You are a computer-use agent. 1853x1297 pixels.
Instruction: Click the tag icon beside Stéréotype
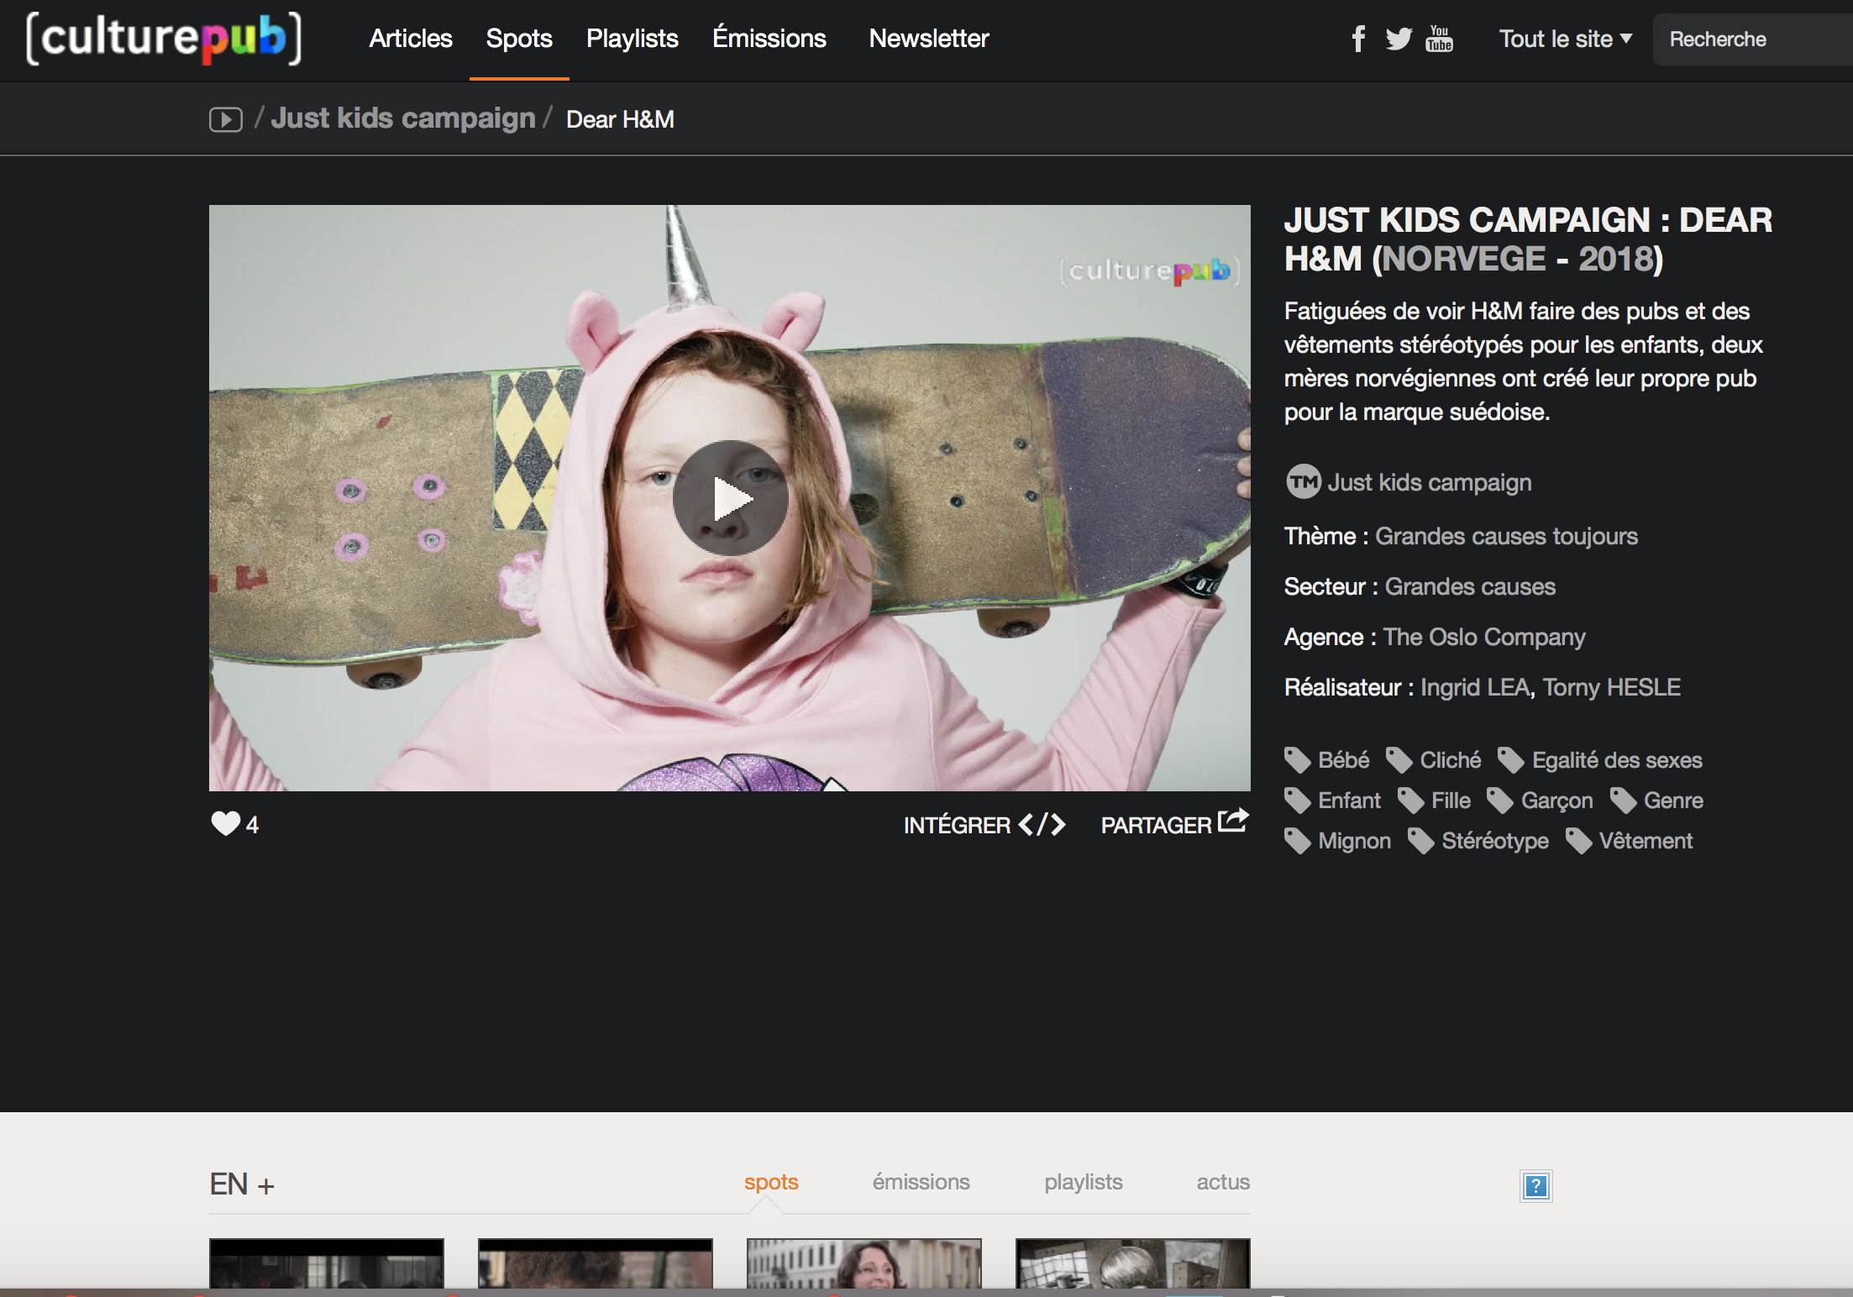(x=1421, y=841)
